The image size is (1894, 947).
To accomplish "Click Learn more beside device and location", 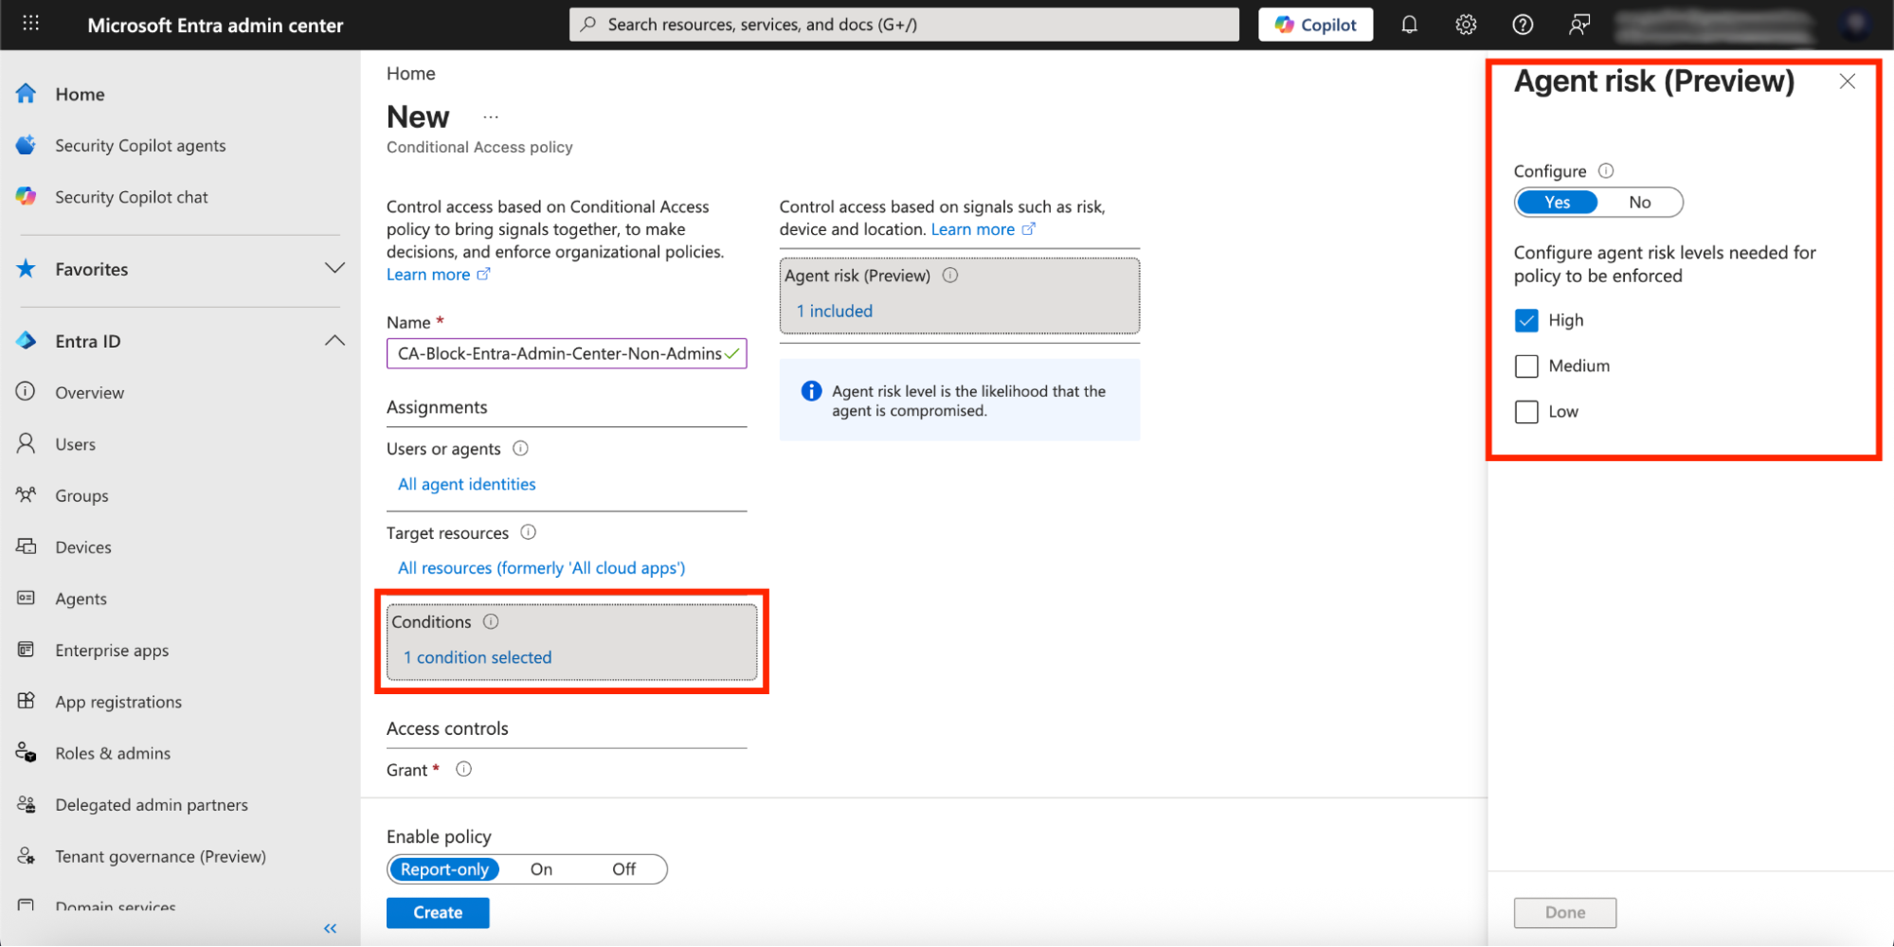I will coord(983,229).
